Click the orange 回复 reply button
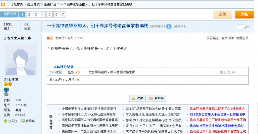This screenshot has width=258, height=134. tap(222, 14)
